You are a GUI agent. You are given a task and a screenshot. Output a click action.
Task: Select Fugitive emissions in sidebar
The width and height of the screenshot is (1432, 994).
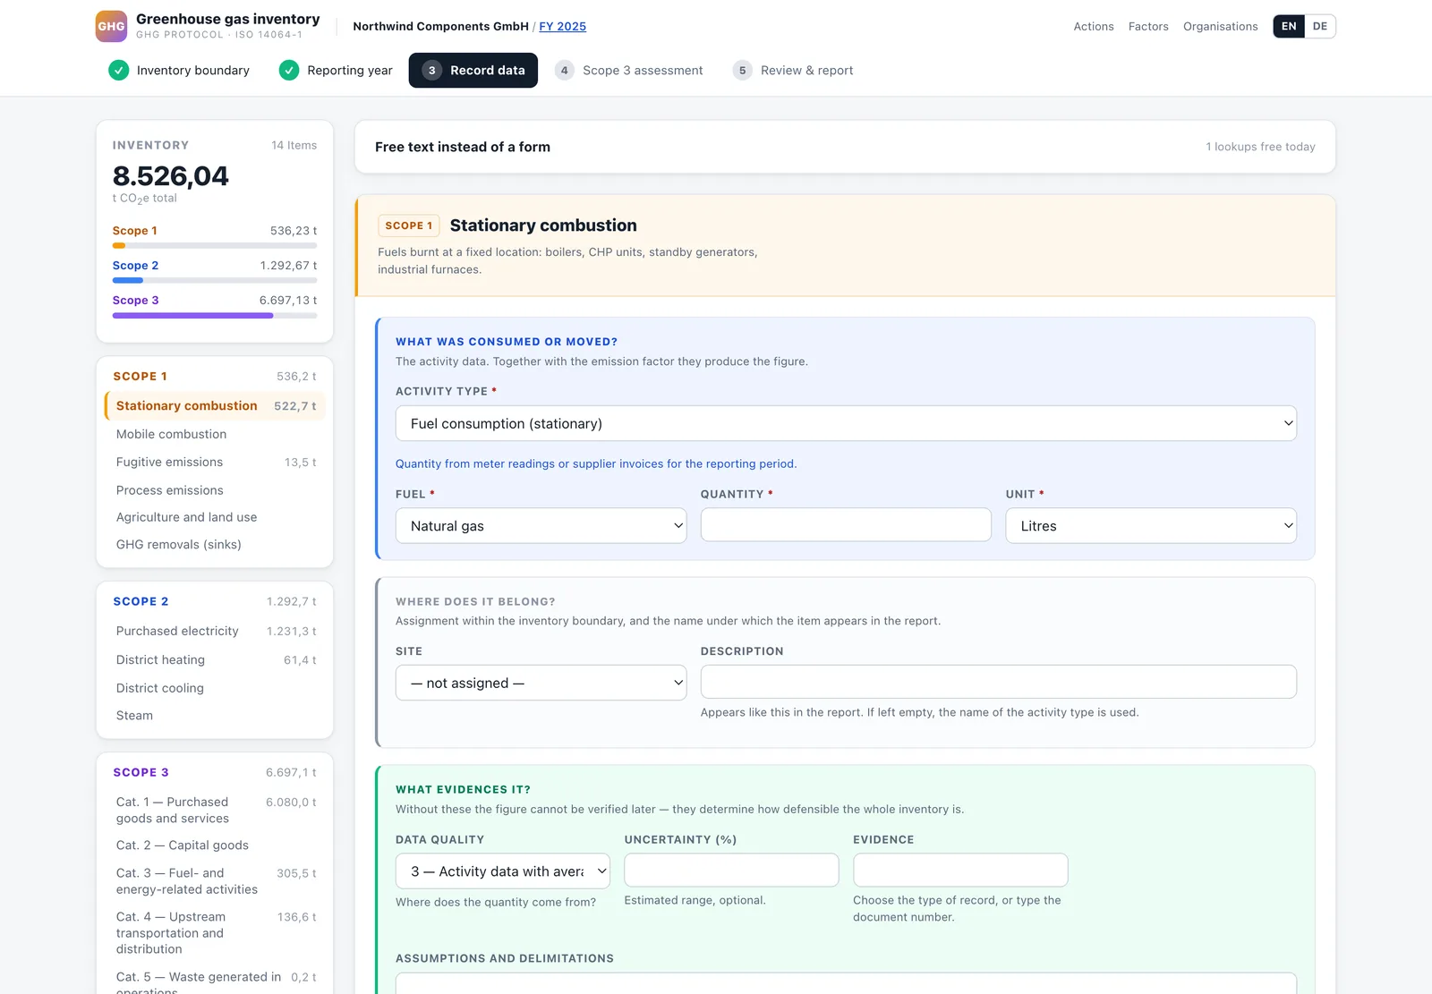(215, 462)
